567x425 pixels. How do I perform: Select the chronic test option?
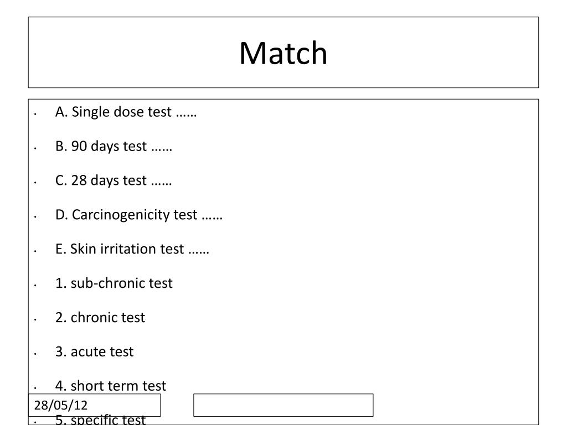tap(100, 317)
